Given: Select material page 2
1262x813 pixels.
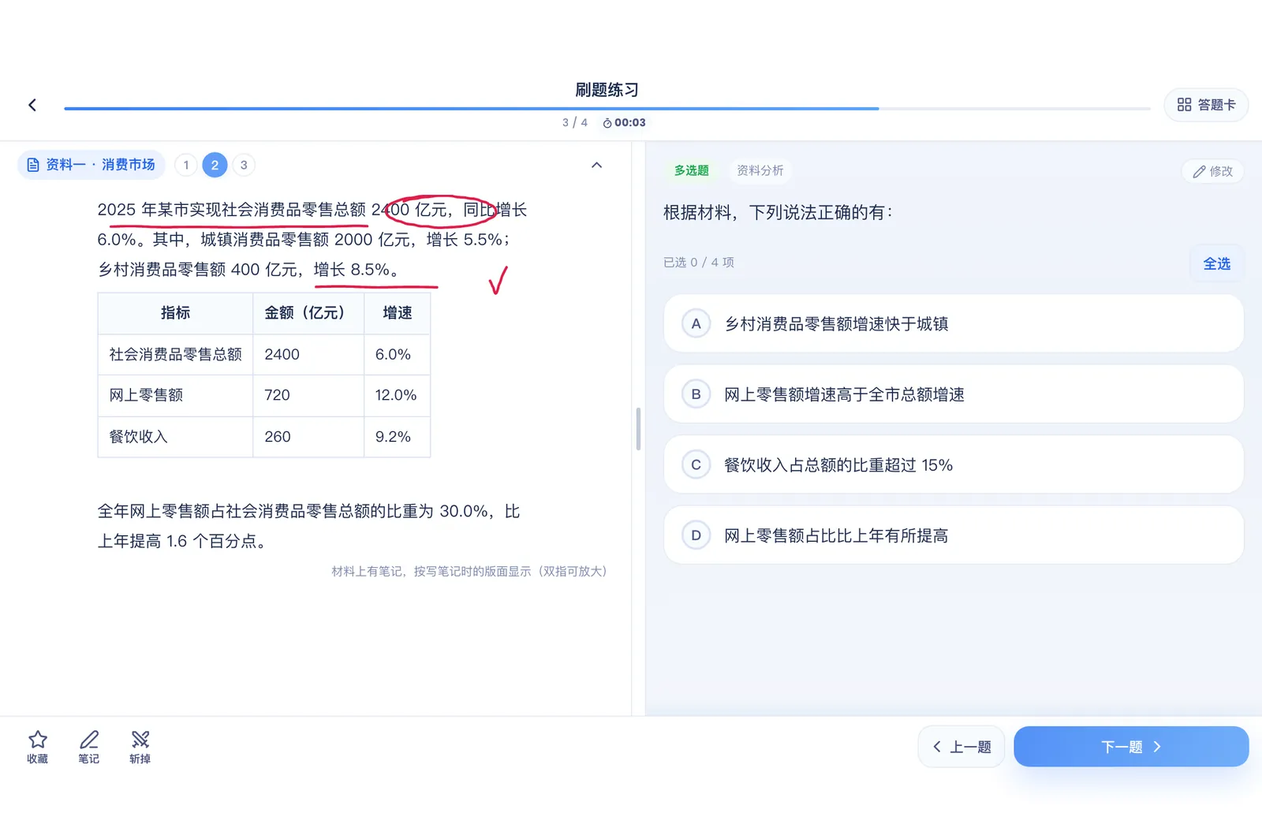Looking at the screenshot, I should (x=215, y=165).
